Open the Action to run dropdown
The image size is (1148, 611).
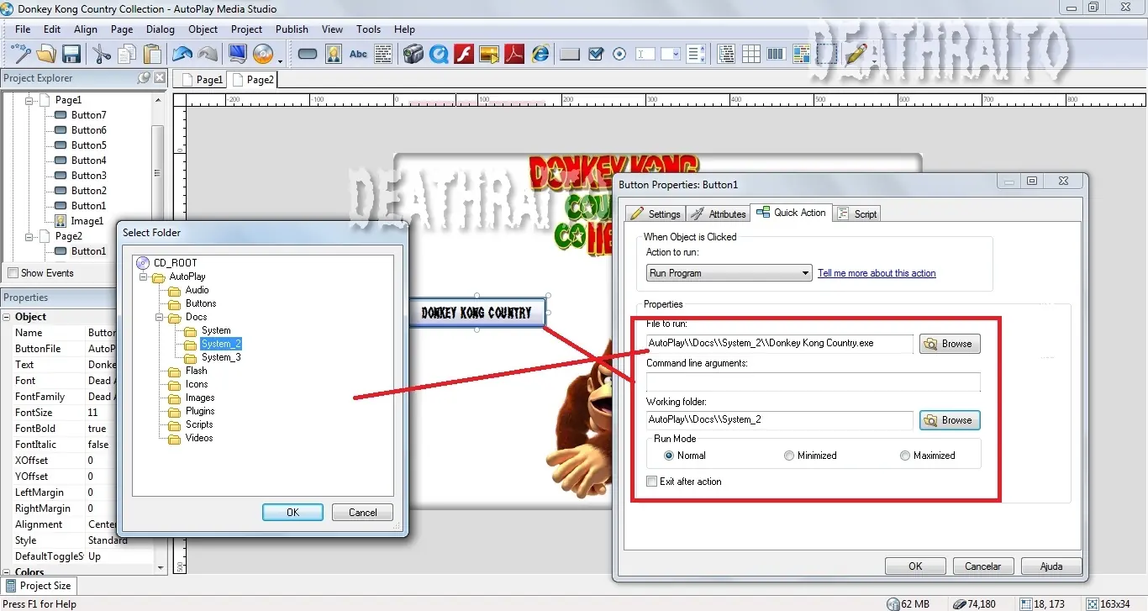coord(805,273)
